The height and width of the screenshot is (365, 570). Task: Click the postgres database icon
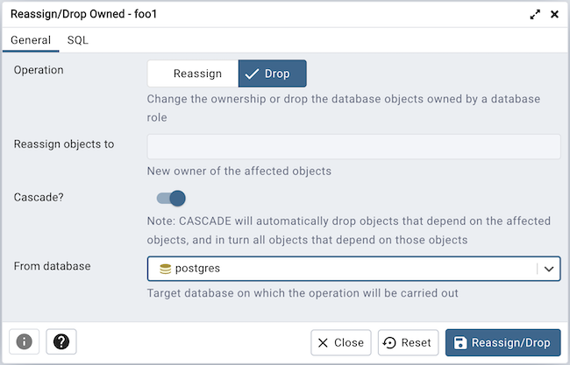(164, 269)
